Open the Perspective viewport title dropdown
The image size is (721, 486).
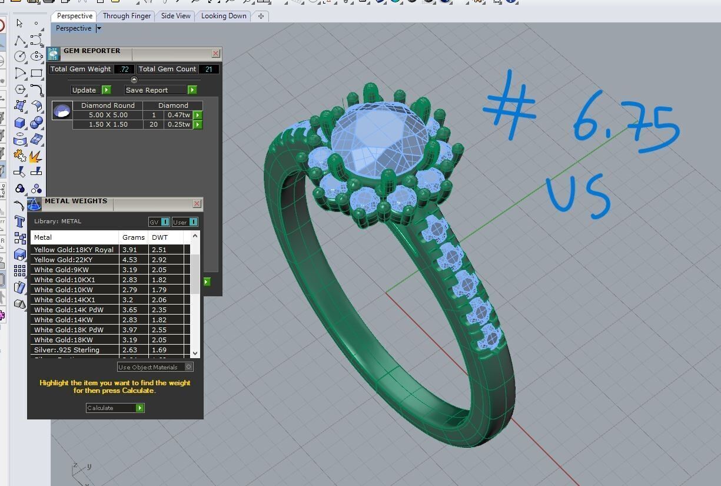coord(99,28)
